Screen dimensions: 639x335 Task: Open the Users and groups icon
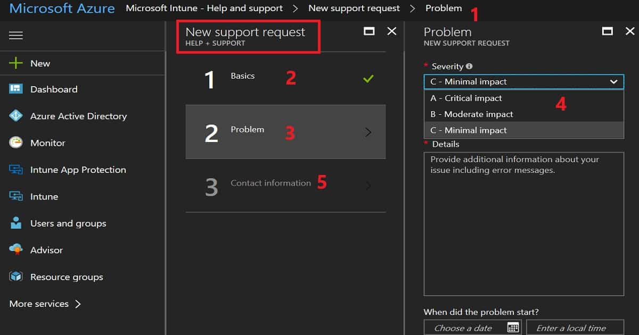[16, 223]
